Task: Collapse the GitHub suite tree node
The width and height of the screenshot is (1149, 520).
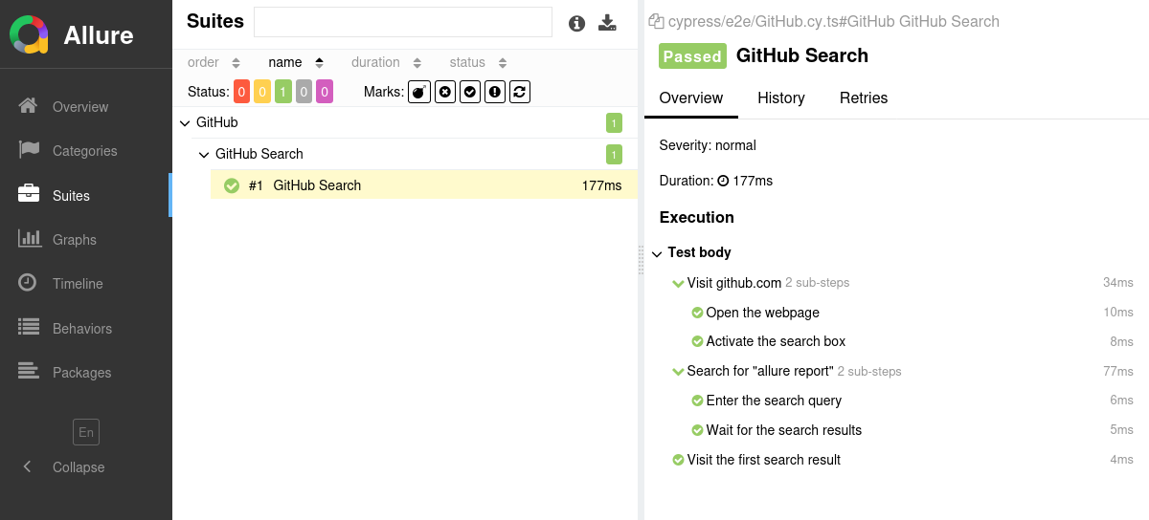Action: click(185, 123)
